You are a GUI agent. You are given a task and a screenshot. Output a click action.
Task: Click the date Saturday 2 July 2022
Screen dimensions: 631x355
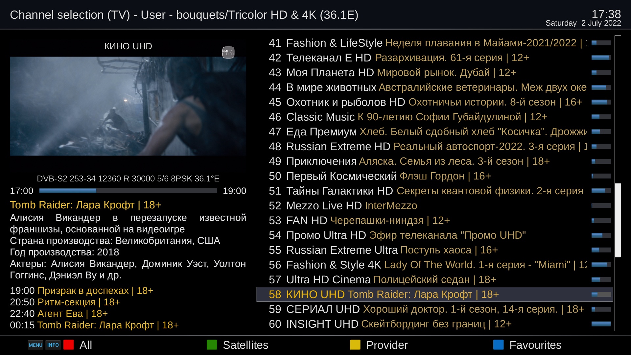pyautogui.click(x=583, y=23)
